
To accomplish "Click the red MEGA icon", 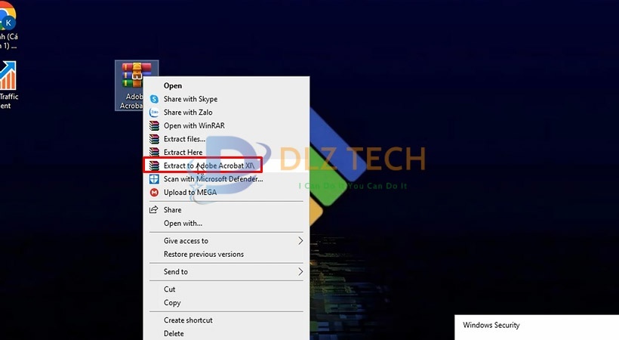I will [x=154, y=193].
